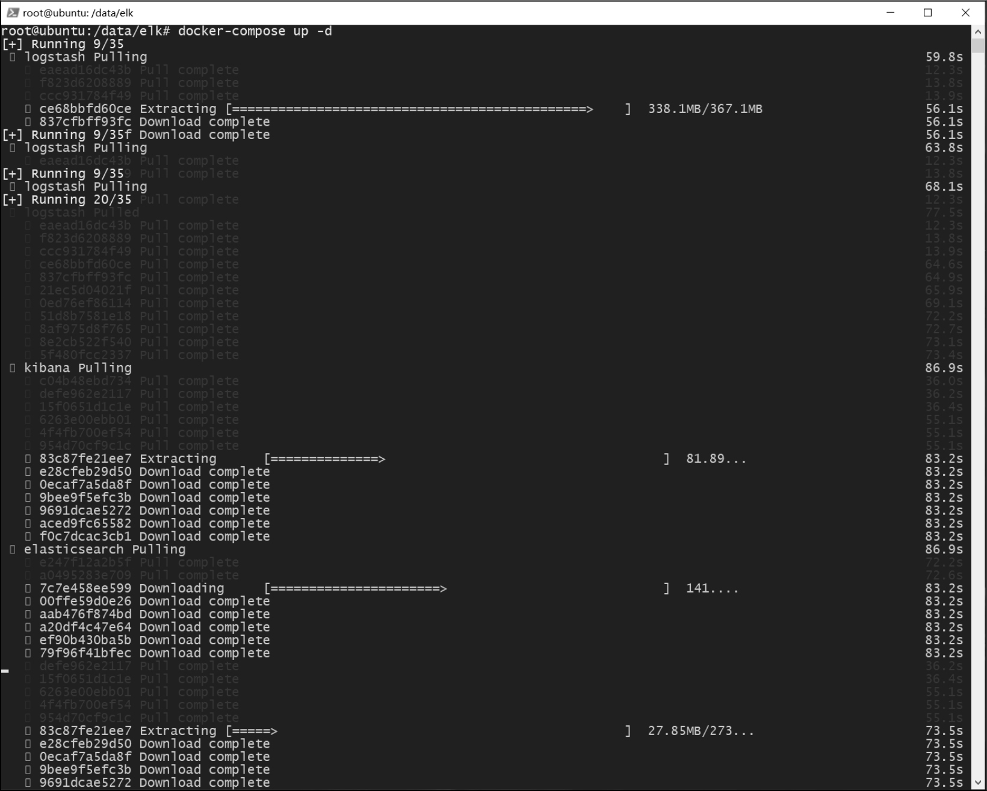Click the '68.1s' timing value
This screenshot has width=987, height=791.
944,186
